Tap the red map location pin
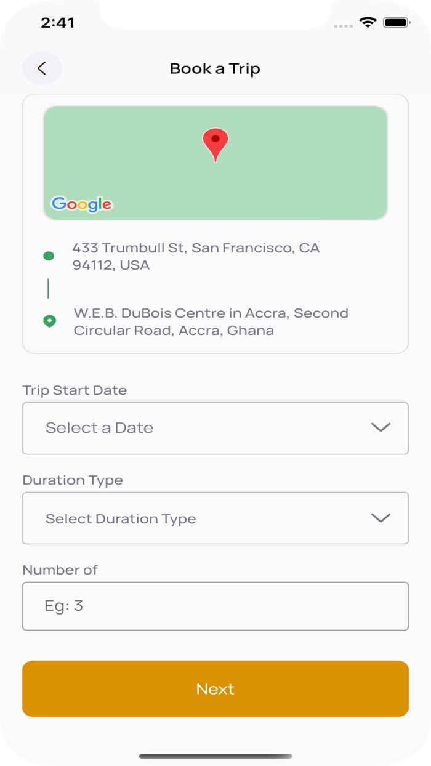The width and height of the screenshot is (431, 766). coord(216,143)
